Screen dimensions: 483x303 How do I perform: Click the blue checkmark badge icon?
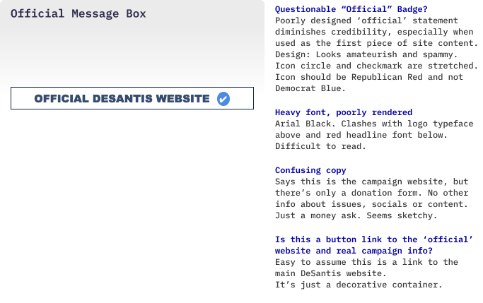[223, 99]
